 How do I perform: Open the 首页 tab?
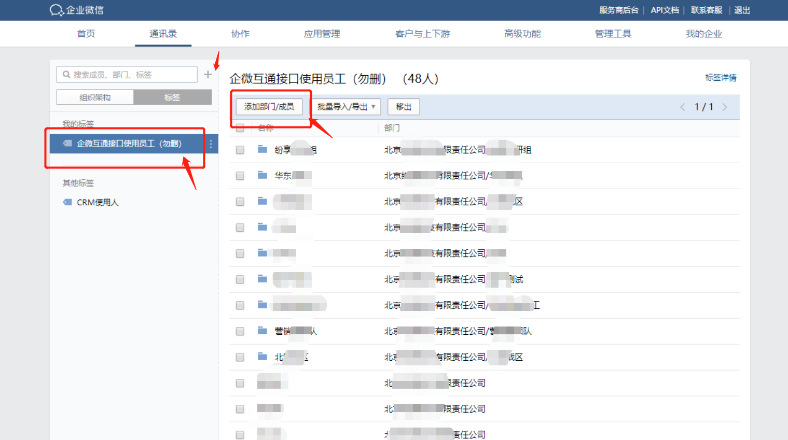[x=86, y=34]
